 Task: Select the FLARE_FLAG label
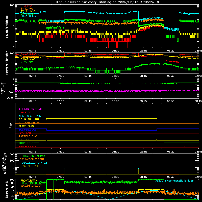point(26,126)
